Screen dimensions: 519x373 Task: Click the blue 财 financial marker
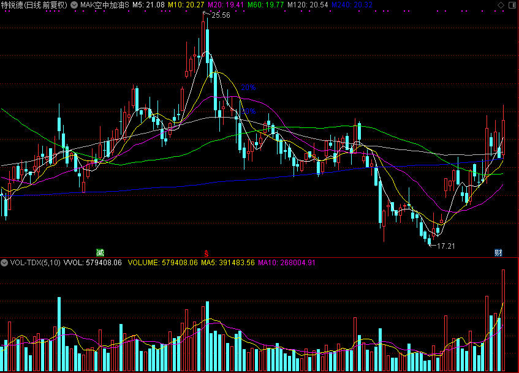(x=498, y=253)
